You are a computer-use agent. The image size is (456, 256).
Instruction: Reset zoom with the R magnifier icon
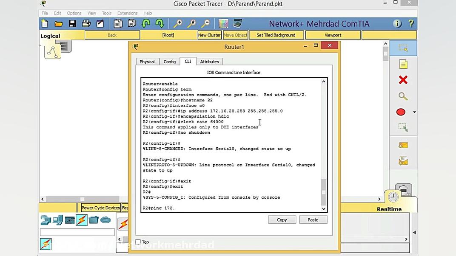click(x=191, y=23)
